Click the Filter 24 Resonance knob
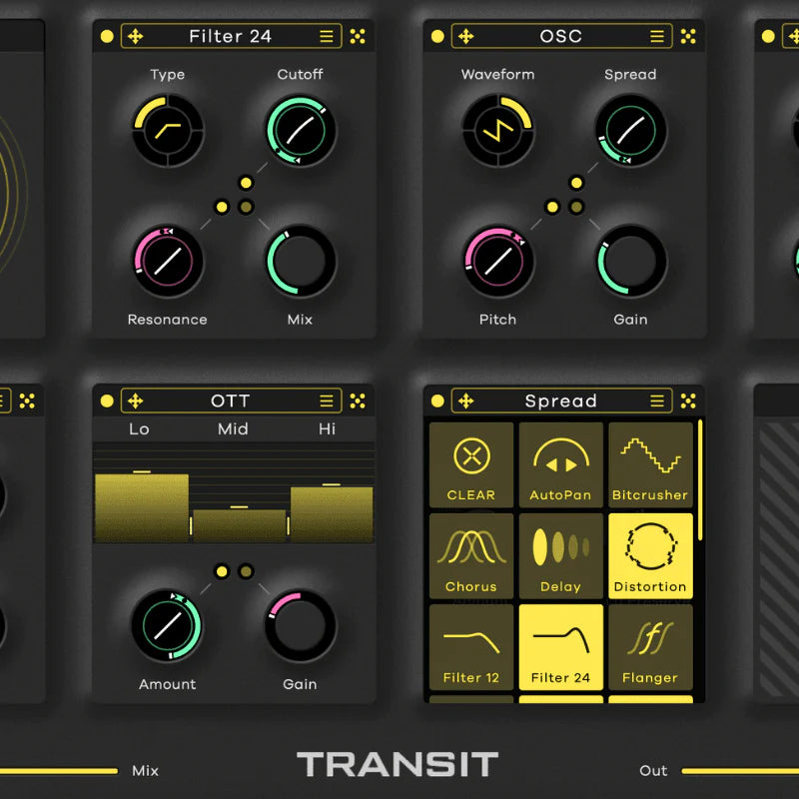This screenshot has height=799, width=799. 168,262
